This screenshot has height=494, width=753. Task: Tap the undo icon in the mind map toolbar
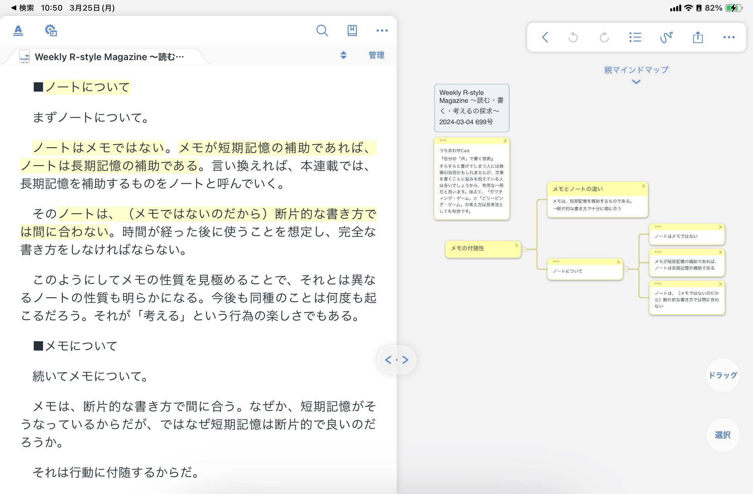pyautogui.click(x=573, y=38)
